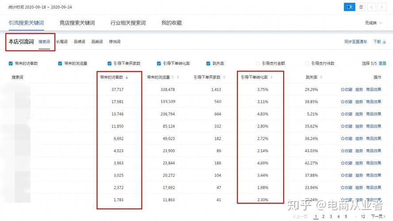Click 下一页 next page link

tap(378, 217)
